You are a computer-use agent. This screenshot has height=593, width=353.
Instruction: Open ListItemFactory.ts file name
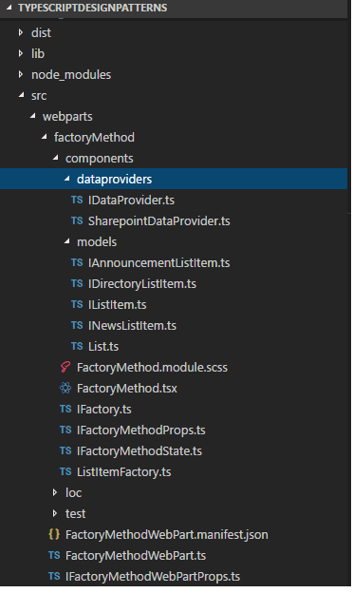tap(124, 472)
